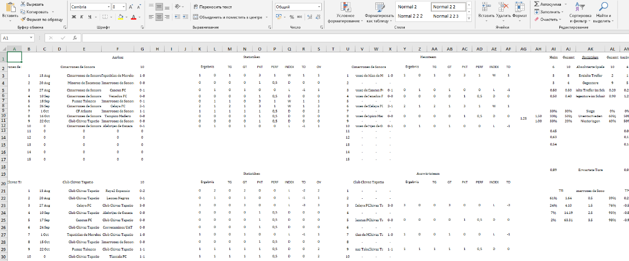Viewport: 629px width, 261px height.
Task: Click the Insert Function fx icon
Action: pos(75,38)
